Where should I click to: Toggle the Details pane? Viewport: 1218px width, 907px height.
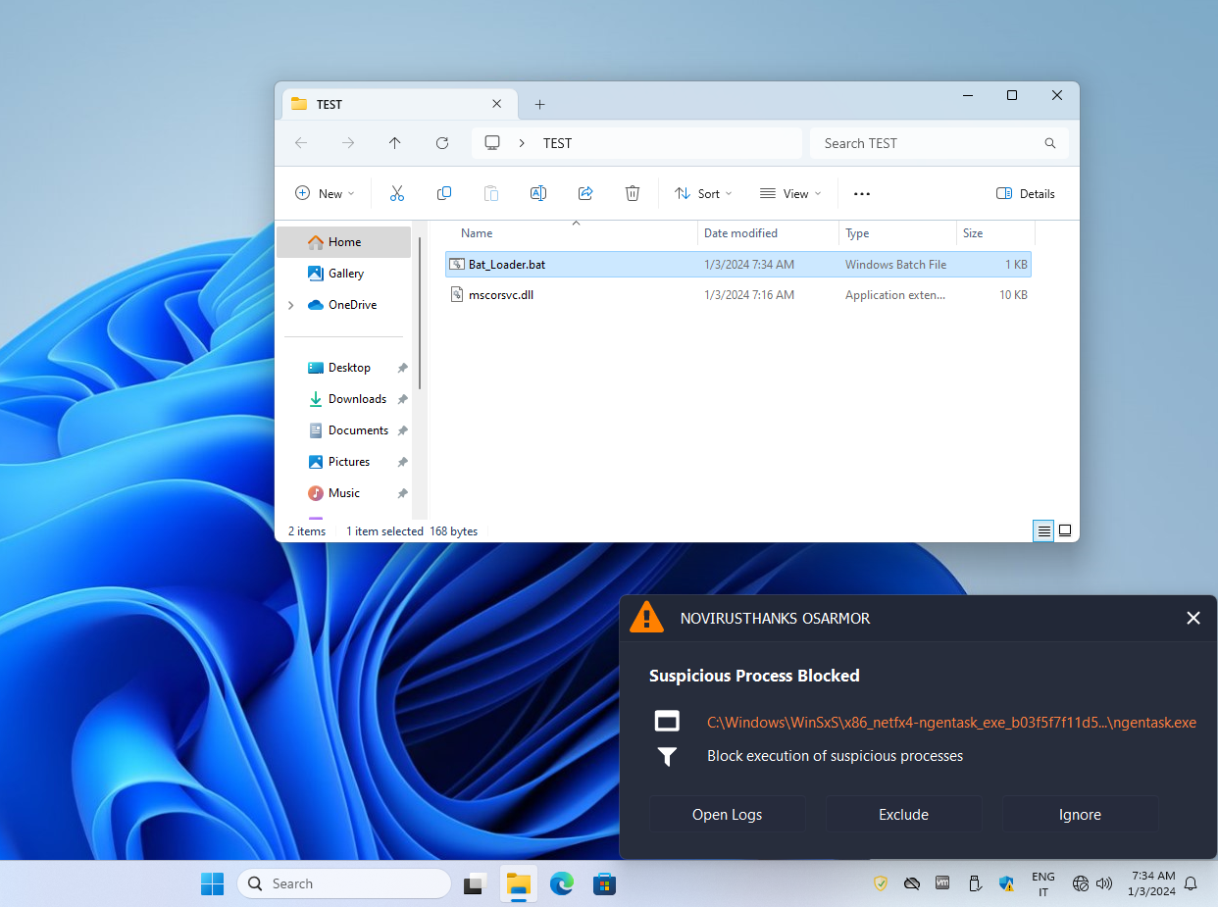pyautogui.click(x=1026, y=193)
